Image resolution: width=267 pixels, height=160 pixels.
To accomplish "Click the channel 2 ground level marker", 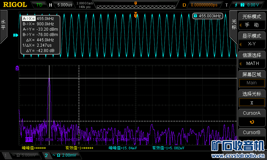I will point(15,35).
